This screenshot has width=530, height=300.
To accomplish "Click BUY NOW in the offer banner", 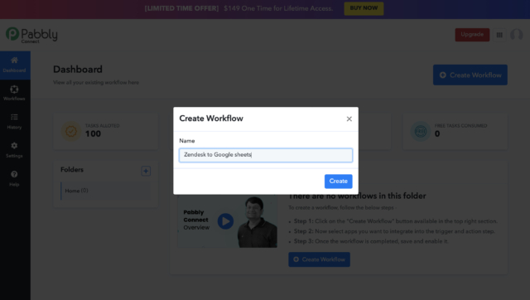I will [x=364, y=8].
